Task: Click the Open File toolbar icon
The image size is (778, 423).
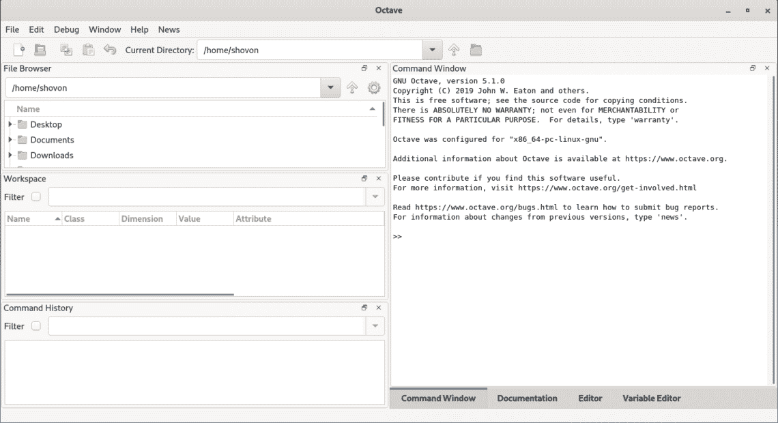Action: coord(40,50)
